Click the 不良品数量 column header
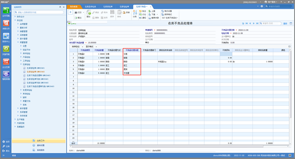This screenshot has height=159, width=295. (99, 50)
